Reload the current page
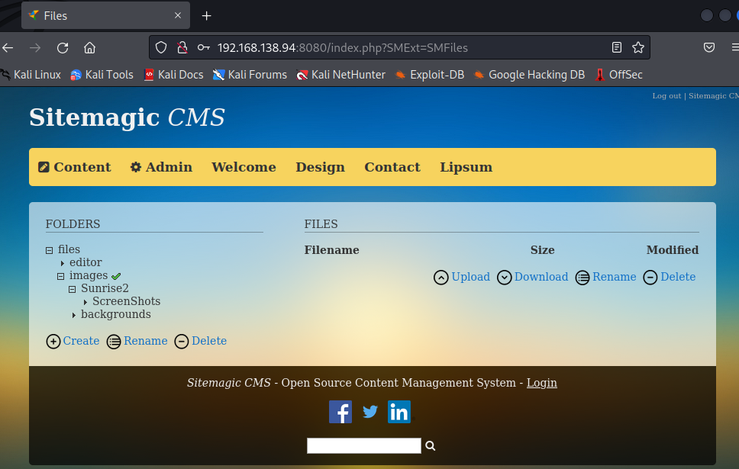Screen dimensions: 739x469 point(63,47)
